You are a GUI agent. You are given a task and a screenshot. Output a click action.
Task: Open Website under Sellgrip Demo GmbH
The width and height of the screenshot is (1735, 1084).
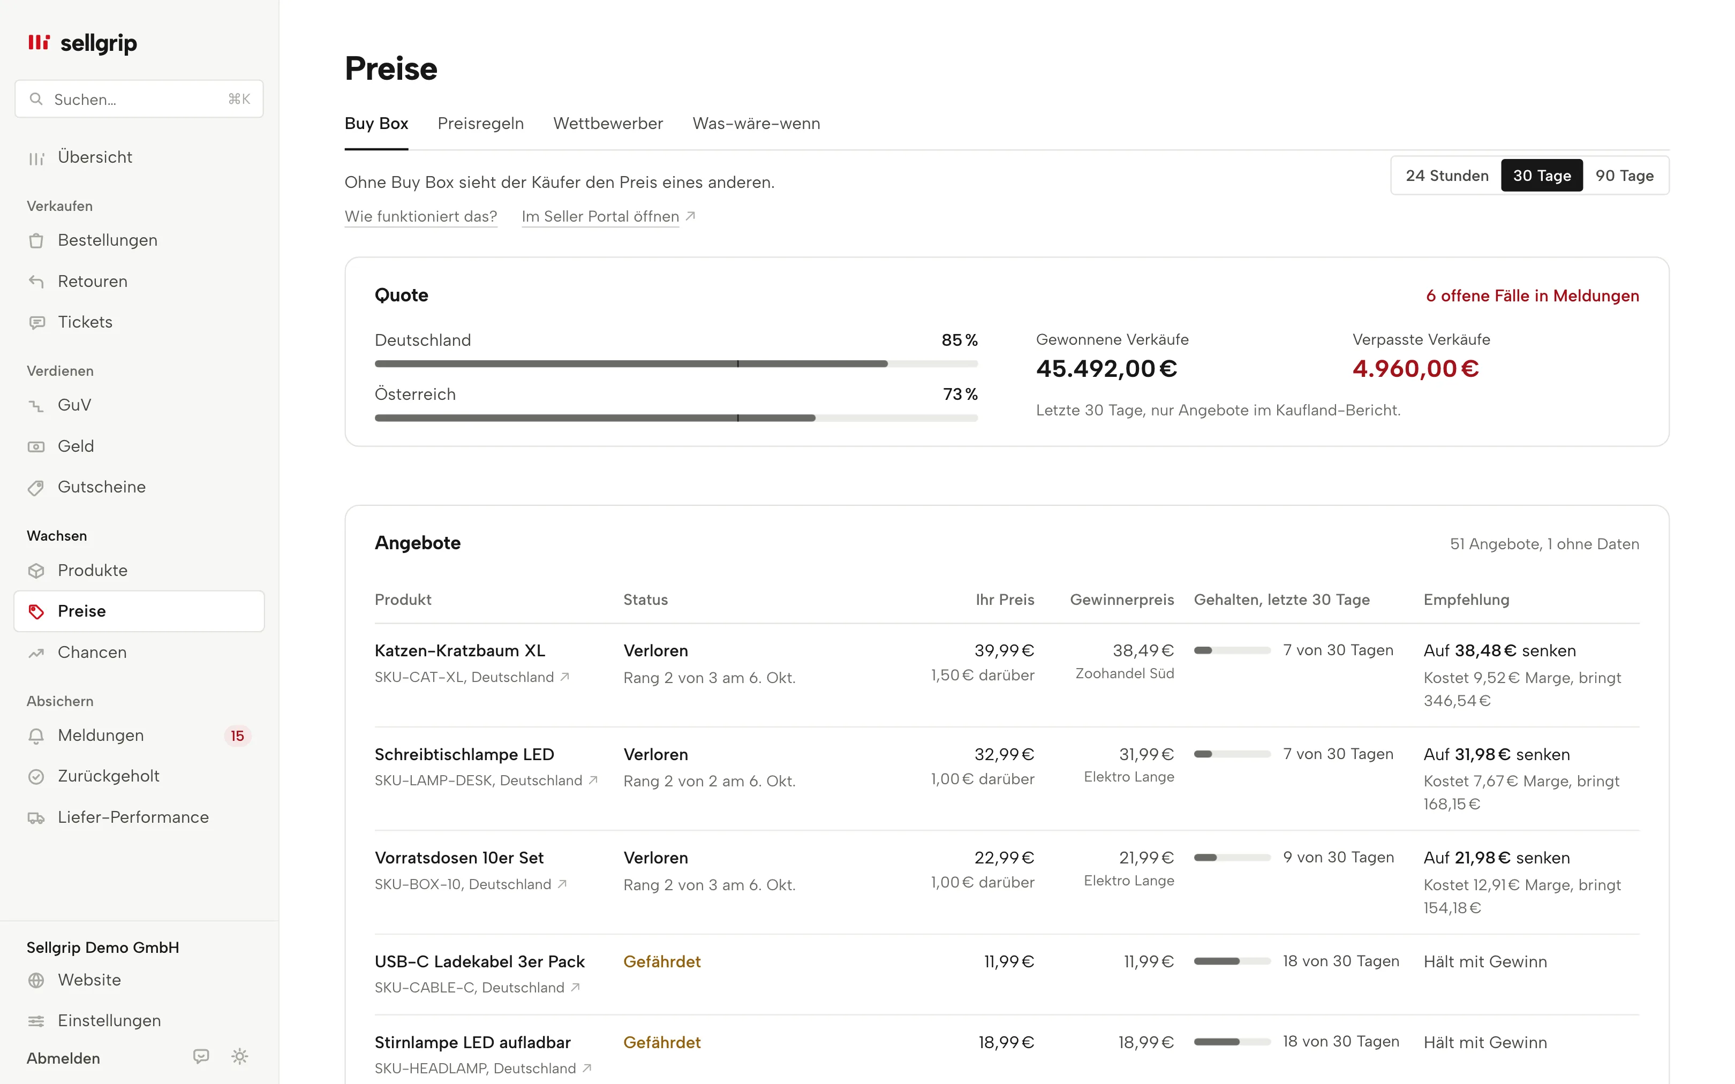[x=139, y=980]
